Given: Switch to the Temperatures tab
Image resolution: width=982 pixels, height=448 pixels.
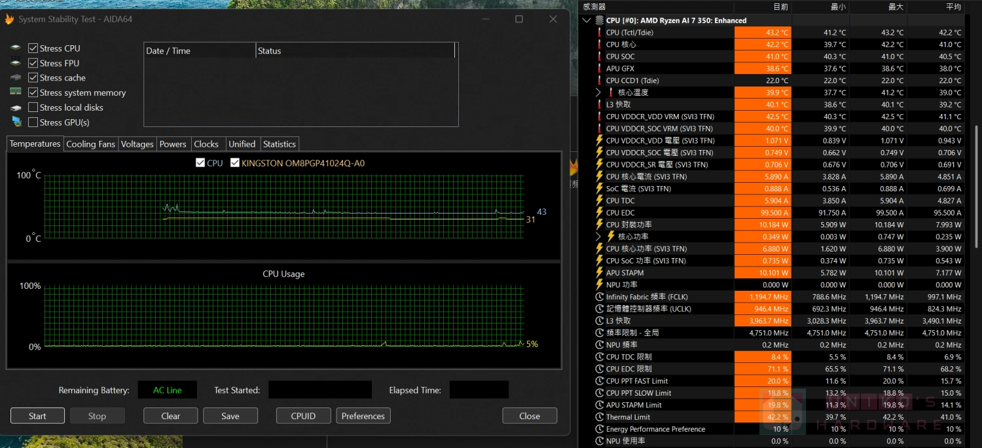Looking at the screenshot, I should [x=35, y=143].
